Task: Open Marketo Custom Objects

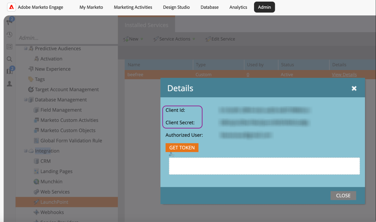Action: [x=68, y=130]
